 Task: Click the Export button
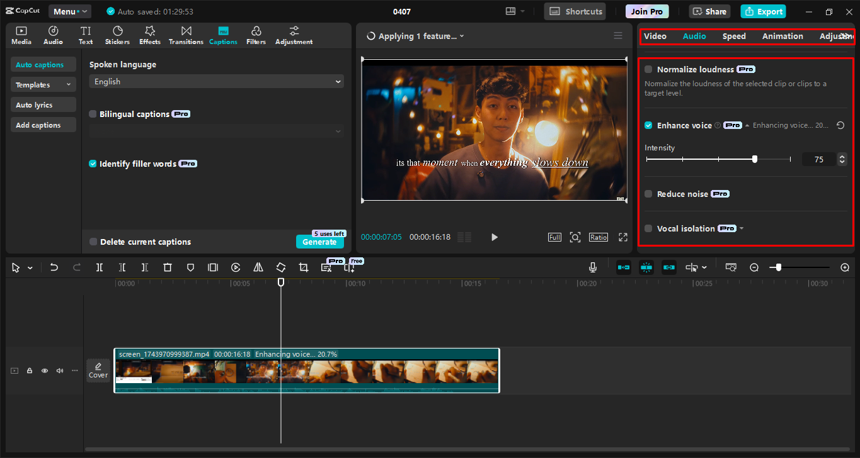(x=763, y=11)
